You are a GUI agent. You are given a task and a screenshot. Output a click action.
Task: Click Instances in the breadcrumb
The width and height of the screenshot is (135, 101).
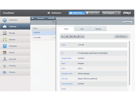coord(40,18)
